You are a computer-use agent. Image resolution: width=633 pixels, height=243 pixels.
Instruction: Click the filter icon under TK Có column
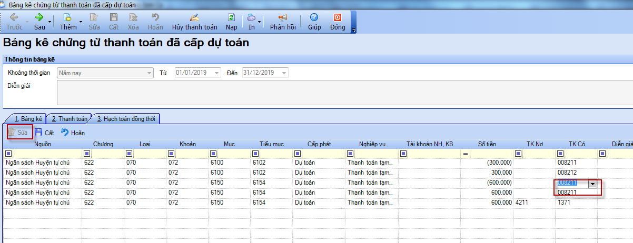point(561,154)
